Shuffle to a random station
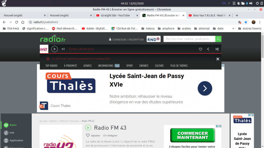Screen dimensions: 264x148 pyautogui.click(x=217, y=49)
